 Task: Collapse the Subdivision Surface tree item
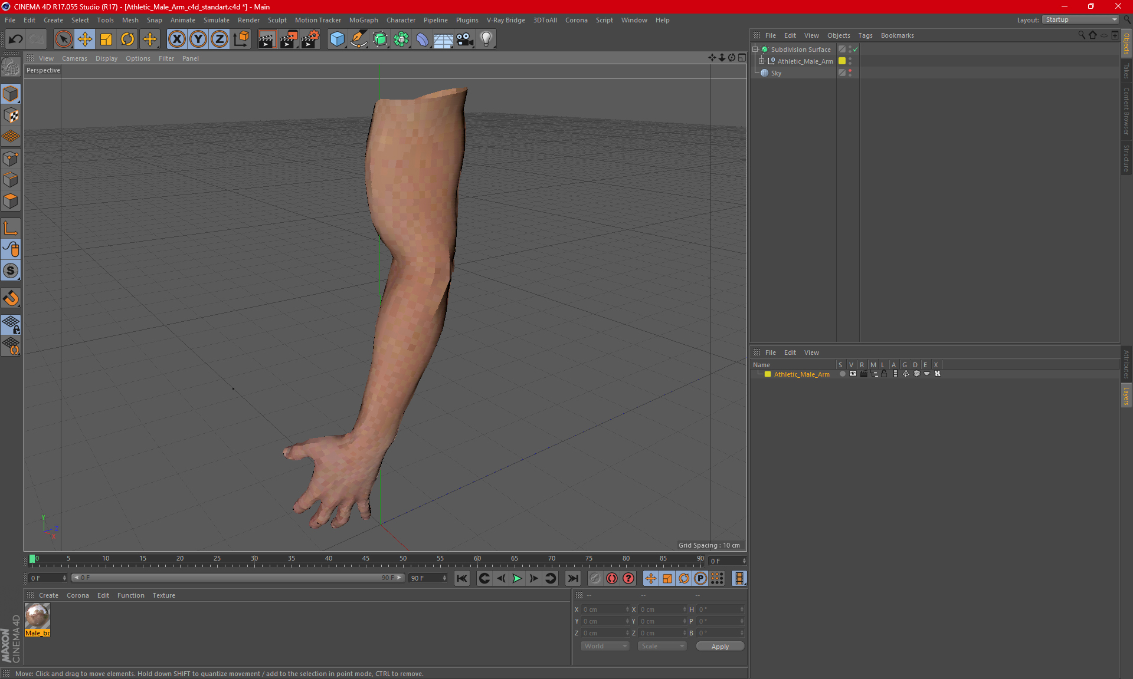[755, 50]
